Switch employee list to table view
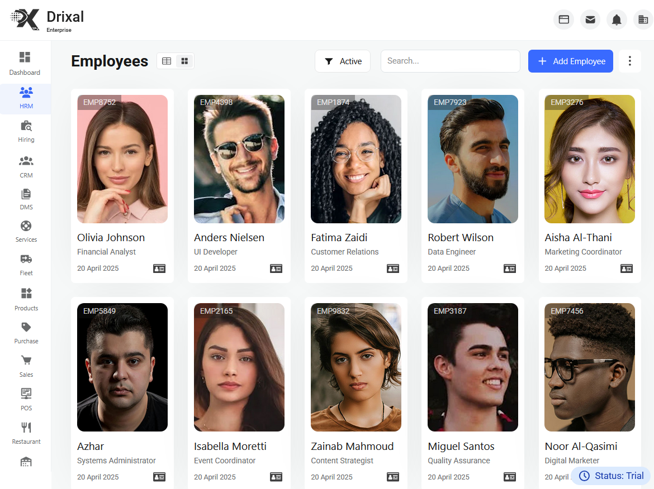 (x=166, y=61)
